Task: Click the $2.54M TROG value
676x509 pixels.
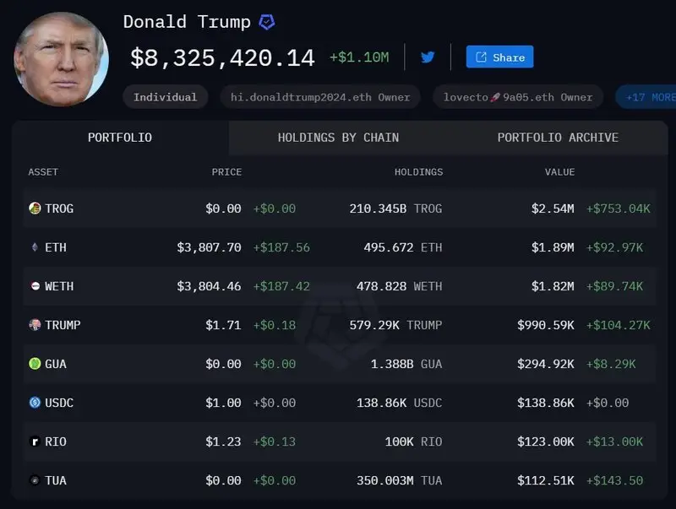Action: [553, 208]
